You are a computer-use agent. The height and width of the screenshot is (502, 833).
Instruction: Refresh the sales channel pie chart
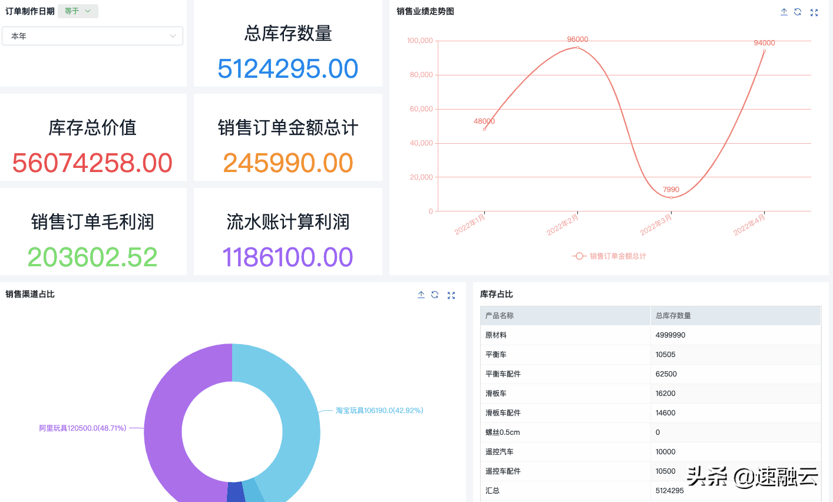(435, 295)
